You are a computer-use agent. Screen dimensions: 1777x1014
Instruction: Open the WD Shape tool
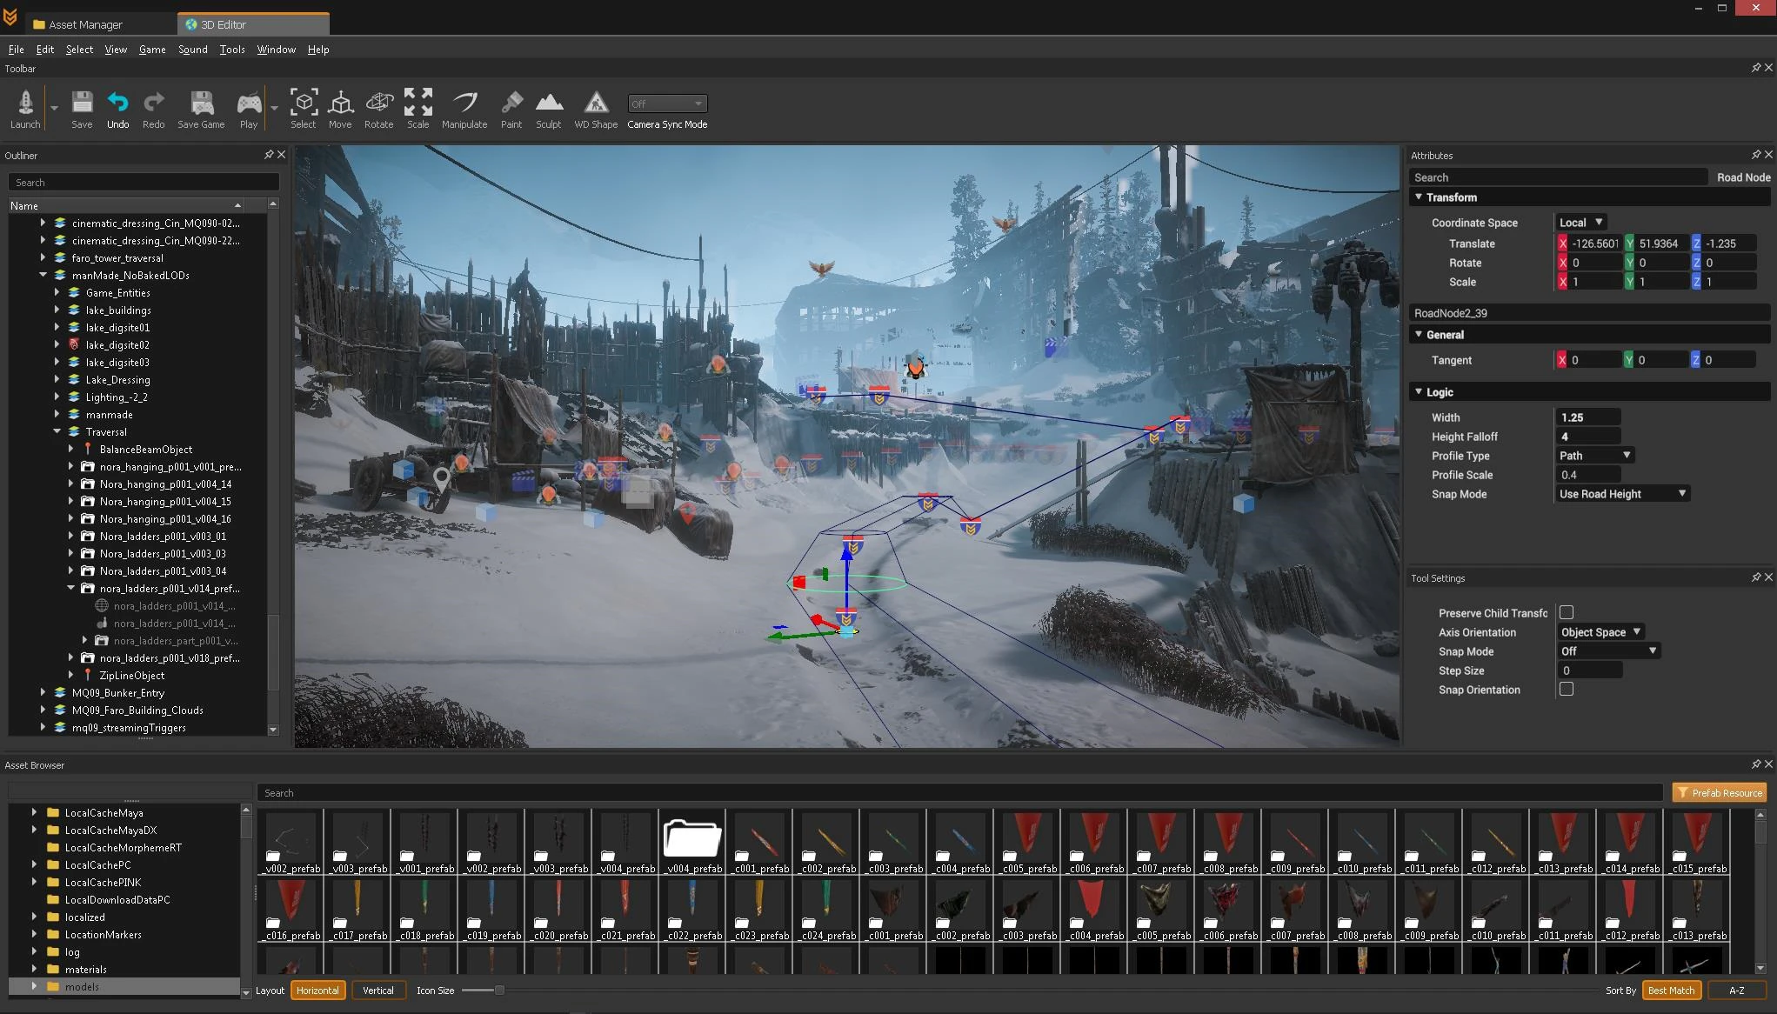(596, 103)
